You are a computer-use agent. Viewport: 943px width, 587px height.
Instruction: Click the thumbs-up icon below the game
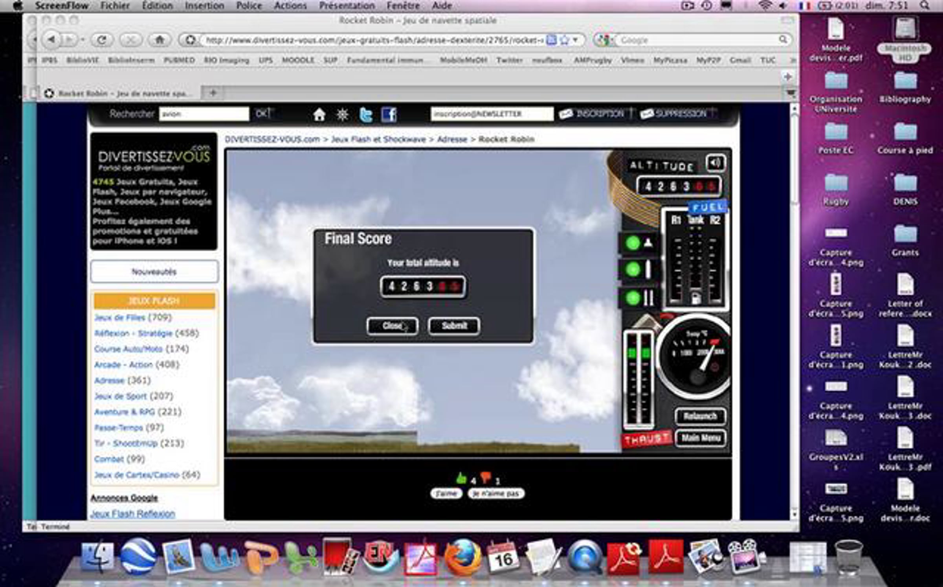tap(461, 478)
